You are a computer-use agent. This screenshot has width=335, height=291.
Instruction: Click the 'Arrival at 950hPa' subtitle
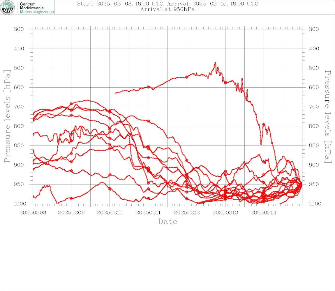167,9
